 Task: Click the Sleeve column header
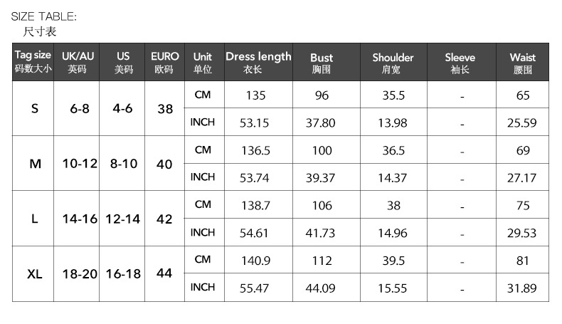click(x=460, y=63)
